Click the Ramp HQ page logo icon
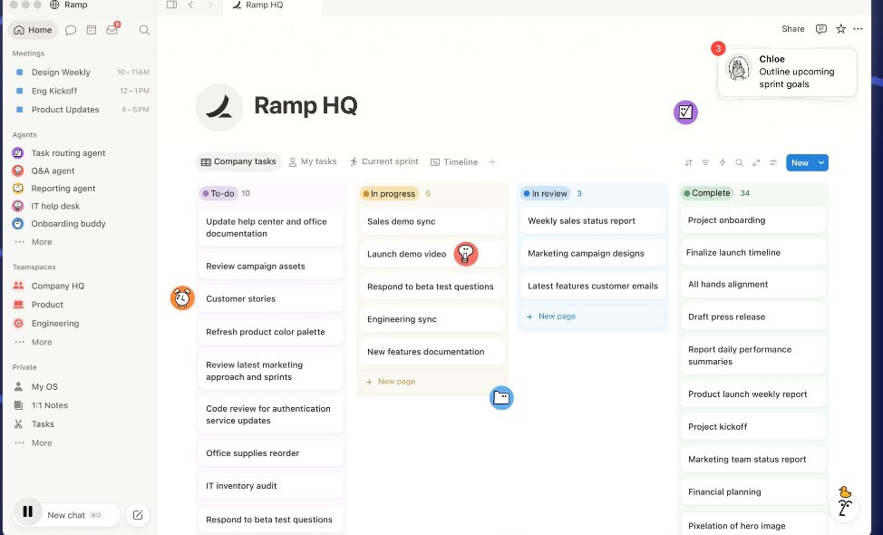The image size is (883, 535). tap(219, 107)
